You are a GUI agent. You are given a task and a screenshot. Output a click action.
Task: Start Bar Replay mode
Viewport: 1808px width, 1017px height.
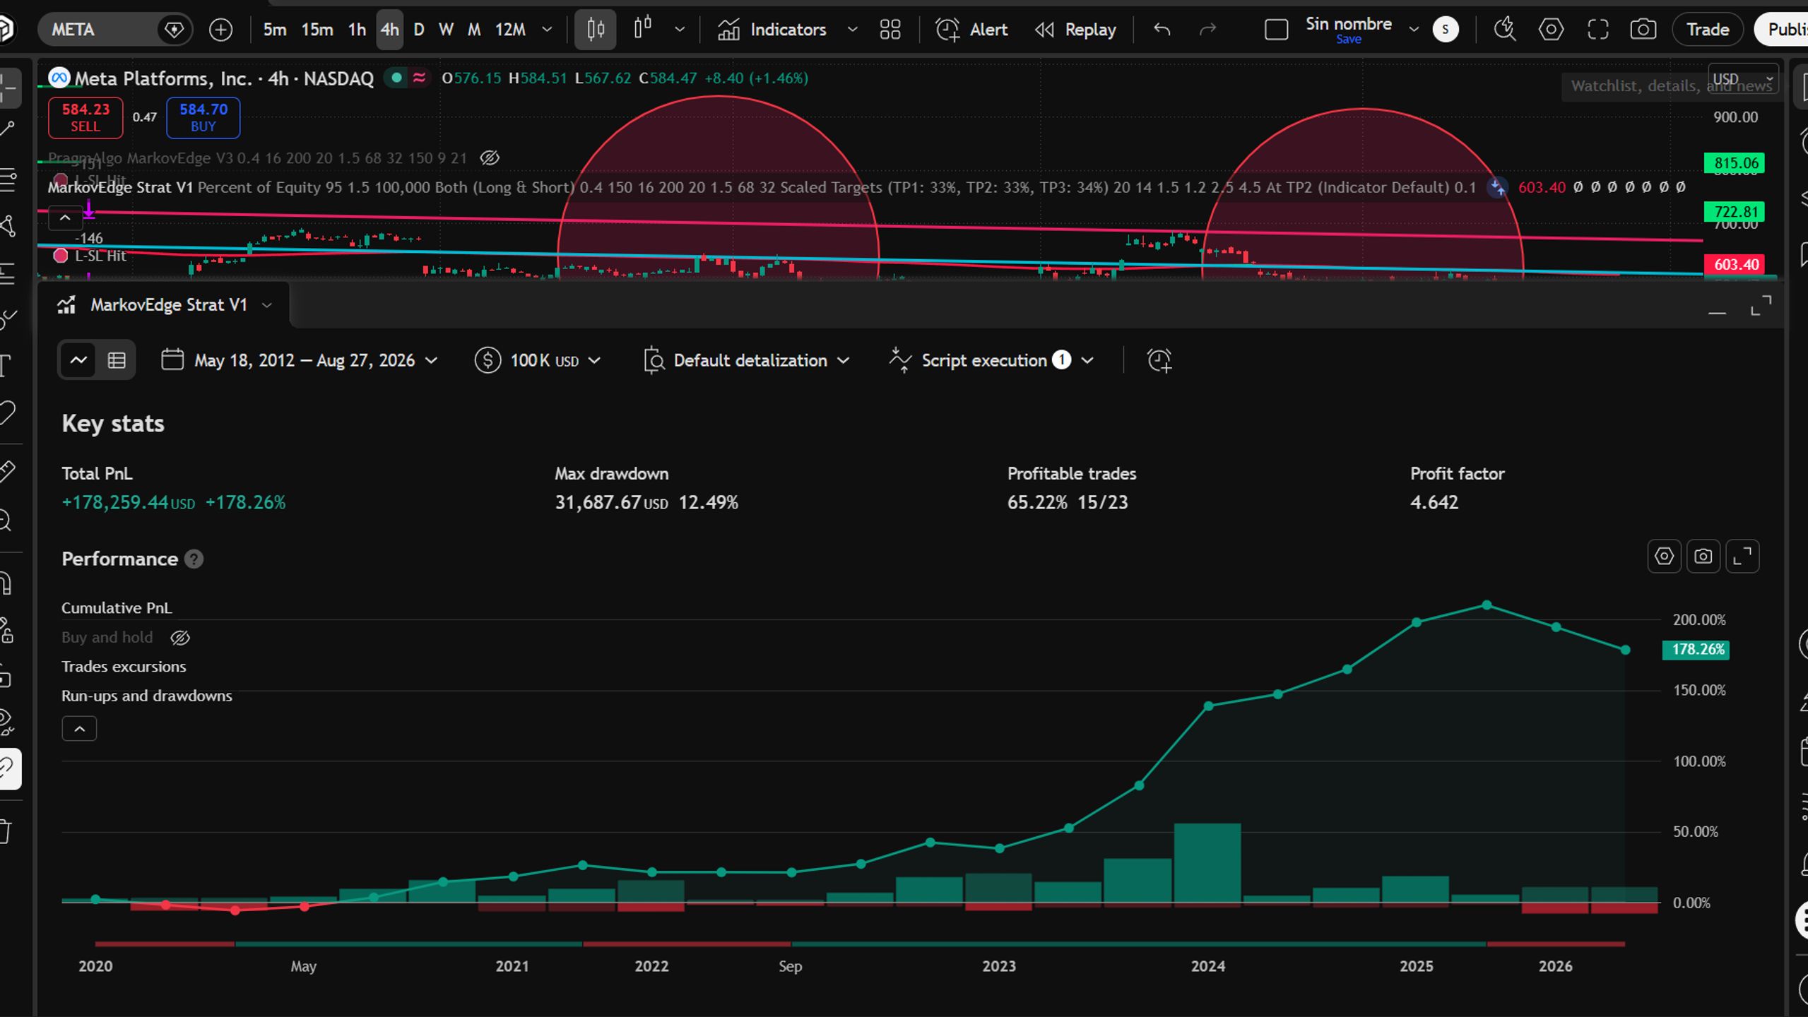[1076, 30]
